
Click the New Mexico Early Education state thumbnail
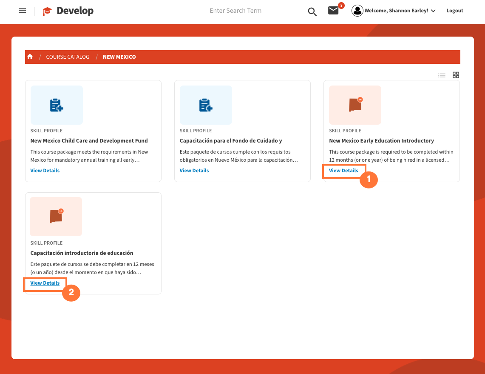[x=355, y=105]
